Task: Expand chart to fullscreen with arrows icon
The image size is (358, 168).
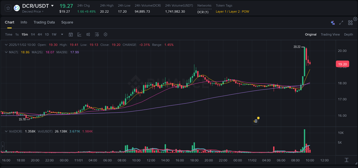Action: pos(341,22)
